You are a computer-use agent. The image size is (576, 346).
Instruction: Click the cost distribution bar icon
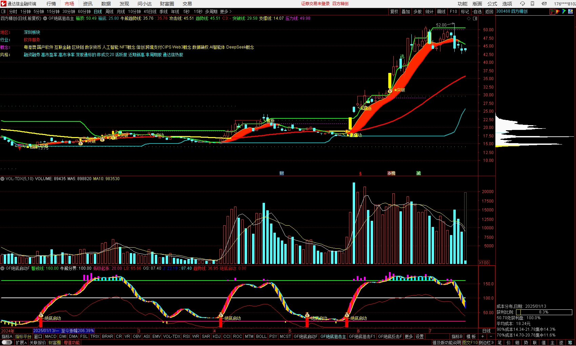(x=552, y=12)
